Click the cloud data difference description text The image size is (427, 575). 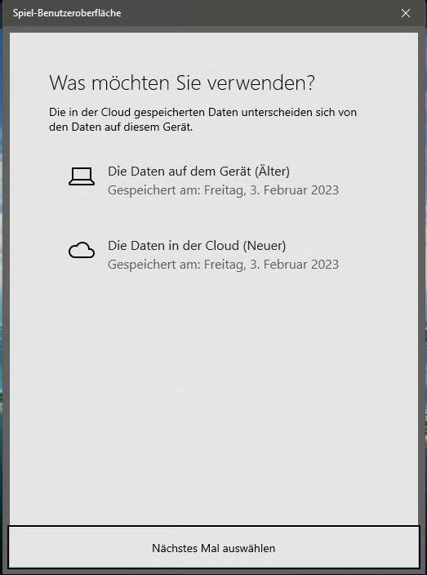(202, 120)
